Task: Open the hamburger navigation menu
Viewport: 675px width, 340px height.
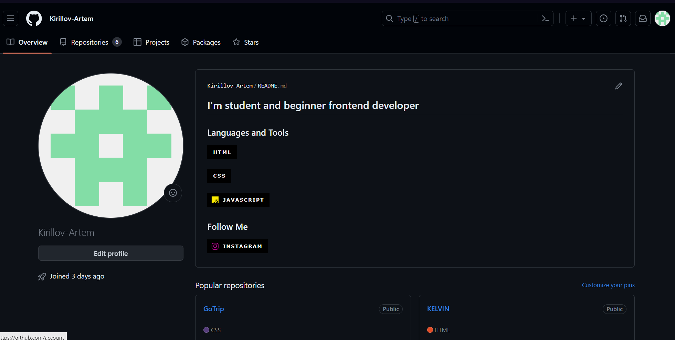Action: tap(10, 19)
